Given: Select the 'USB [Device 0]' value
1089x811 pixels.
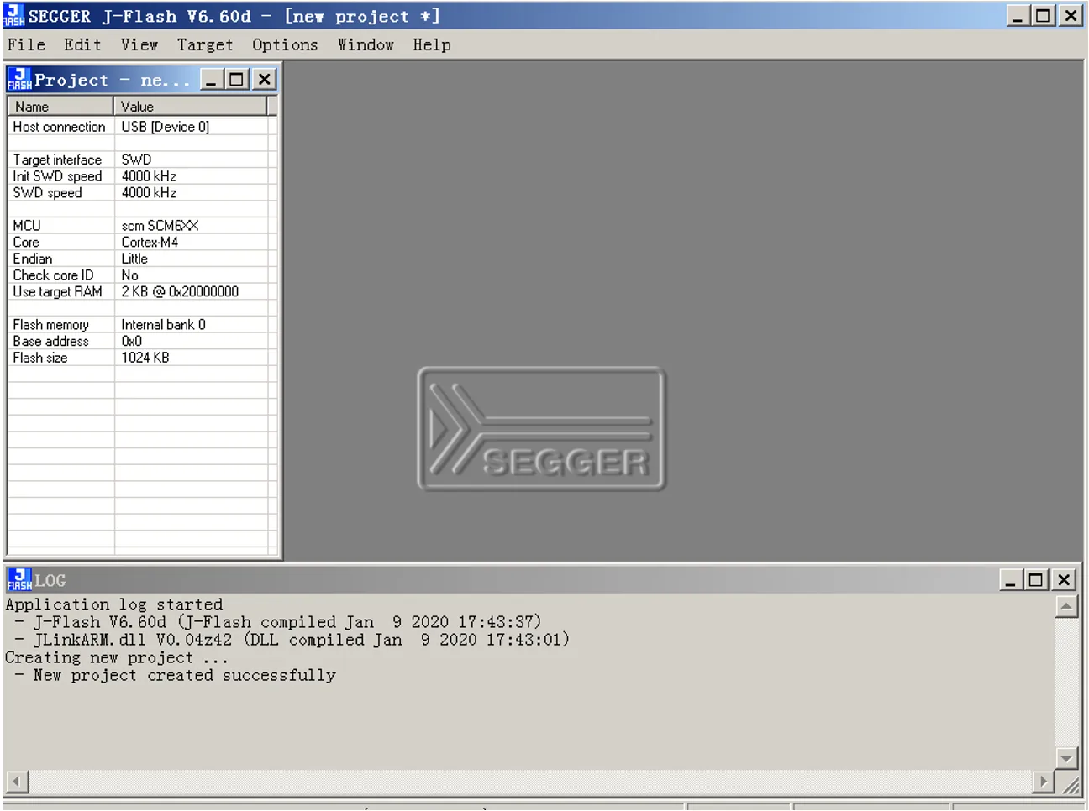Looking at the screenshot, I should [x=165, y=127].
